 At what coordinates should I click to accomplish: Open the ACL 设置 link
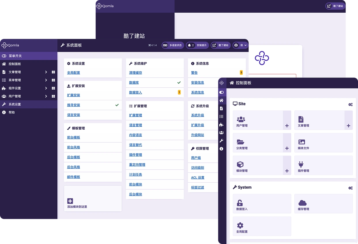[198, 178]
